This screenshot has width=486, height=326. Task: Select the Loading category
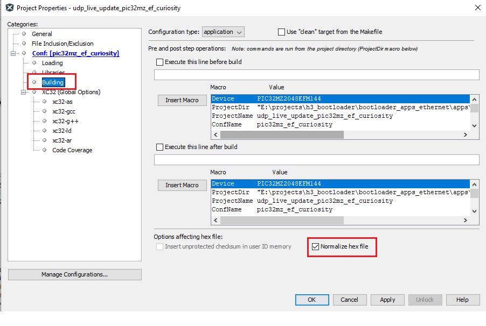(x=52, y=63)
